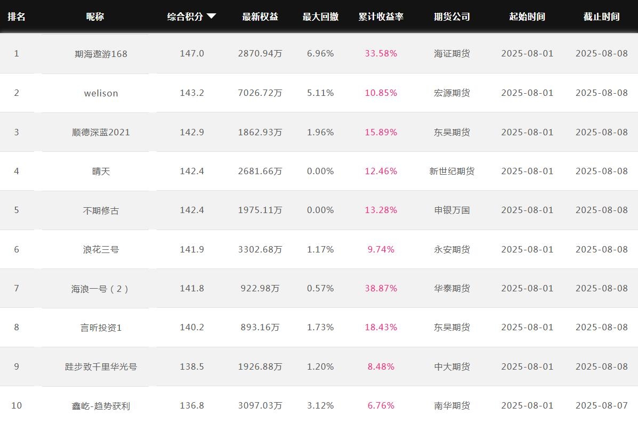Click the 最新权益 column header
The height and width of the screenshot is (424, 638).
[x=260, y=17]
